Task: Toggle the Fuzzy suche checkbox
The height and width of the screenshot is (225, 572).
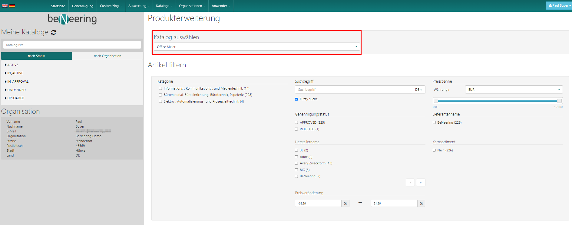Action: (296, 99)
